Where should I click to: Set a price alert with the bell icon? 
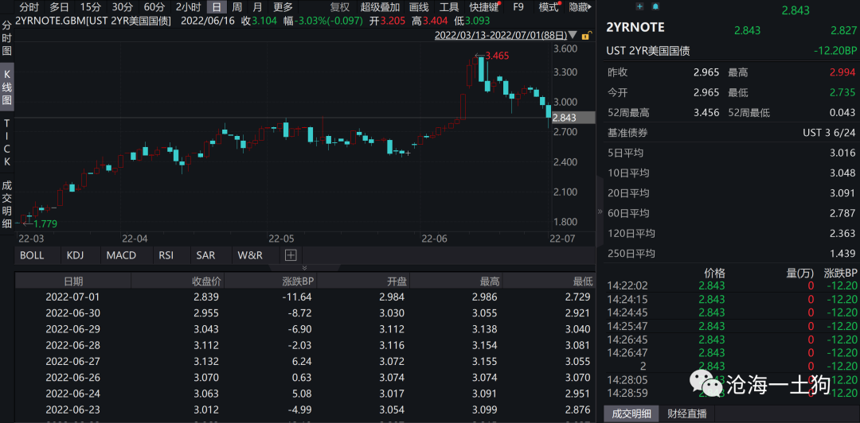655,6
